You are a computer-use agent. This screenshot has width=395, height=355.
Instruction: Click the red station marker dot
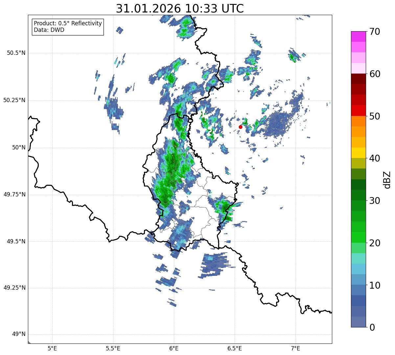click(x=241, y=127)
